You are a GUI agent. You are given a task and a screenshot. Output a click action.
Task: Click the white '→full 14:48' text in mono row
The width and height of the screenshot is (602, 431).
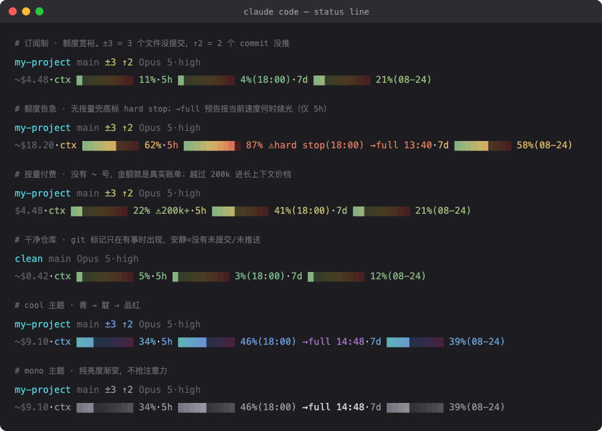333,407
